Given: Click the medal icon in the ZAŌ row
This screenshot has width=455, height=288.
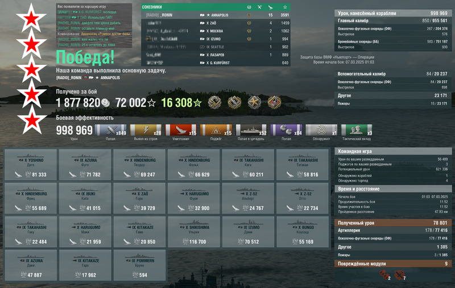Looking at the screenshot, I should click(249, 23).
